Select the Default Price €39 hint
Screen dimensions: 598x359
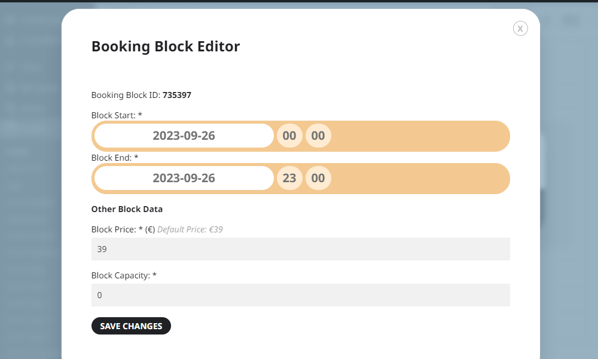tap(190, 229)
